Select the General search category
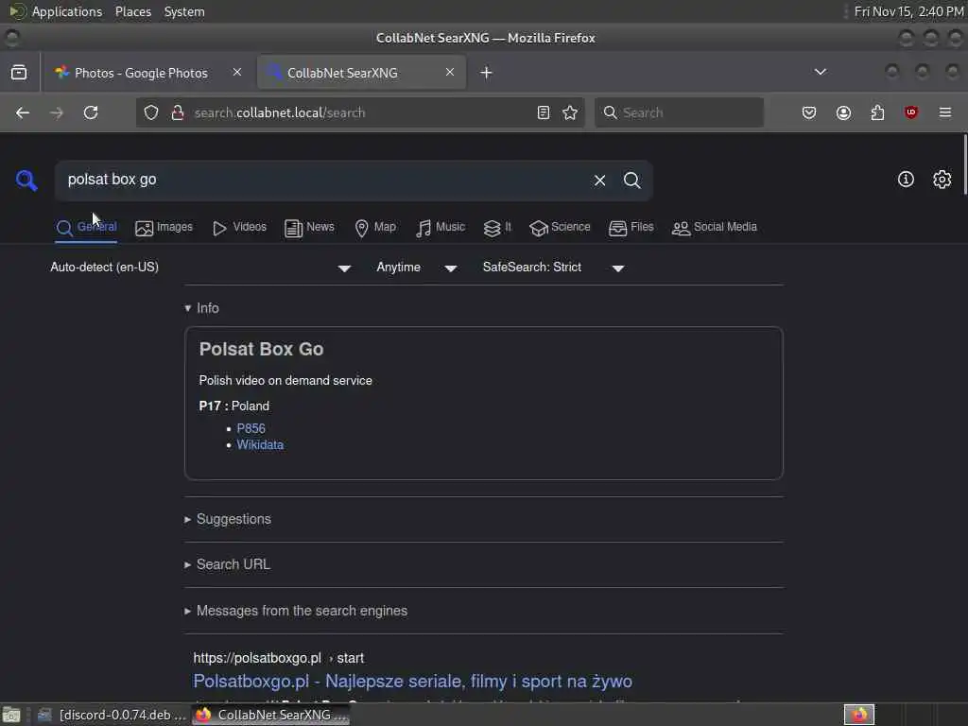This screenshot has height=726, width=968. pyautogui.click(x=86, y=227)
